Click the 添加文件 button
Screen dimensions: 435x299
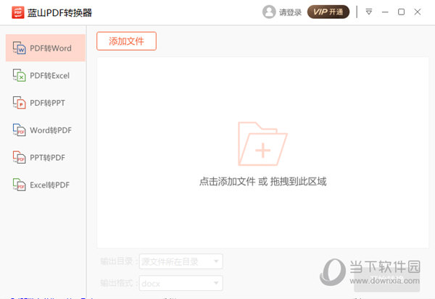[x=126, y=41]
